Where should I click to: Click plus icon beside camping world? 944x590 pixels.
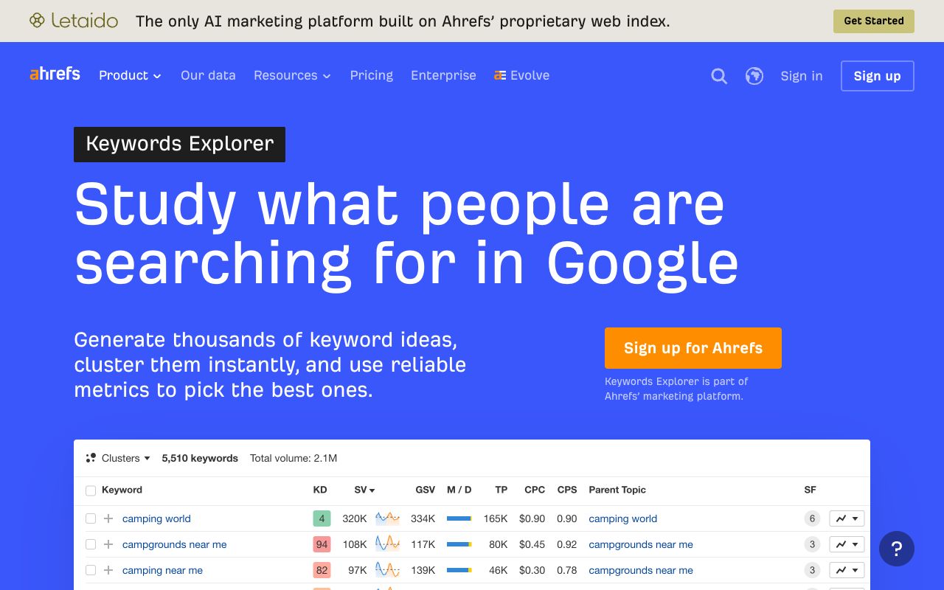(x=108, y=518)
